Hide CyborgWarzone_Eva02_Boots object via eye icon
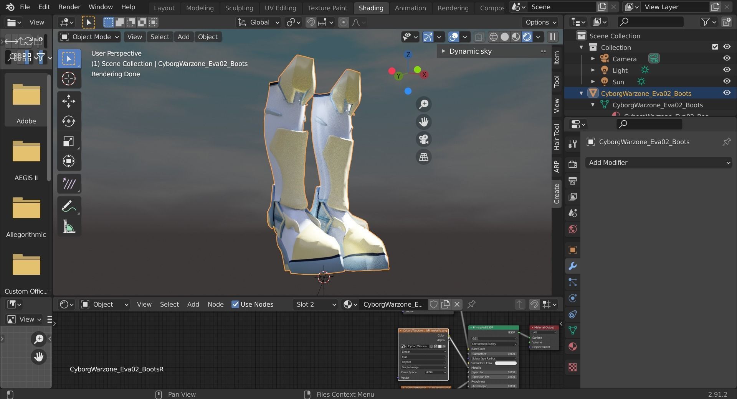The height and width of the screenshot is (399, 737). click(727, 93)
